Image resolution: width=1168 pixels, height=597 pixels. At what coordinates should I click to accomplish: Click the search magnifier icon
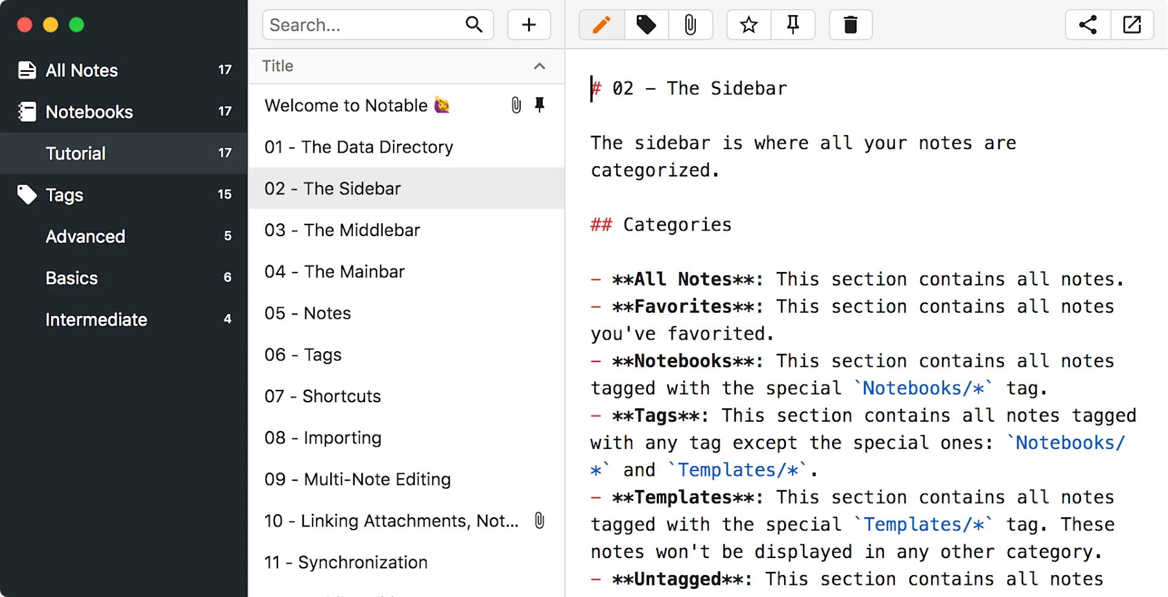click(x=474, y=25)
